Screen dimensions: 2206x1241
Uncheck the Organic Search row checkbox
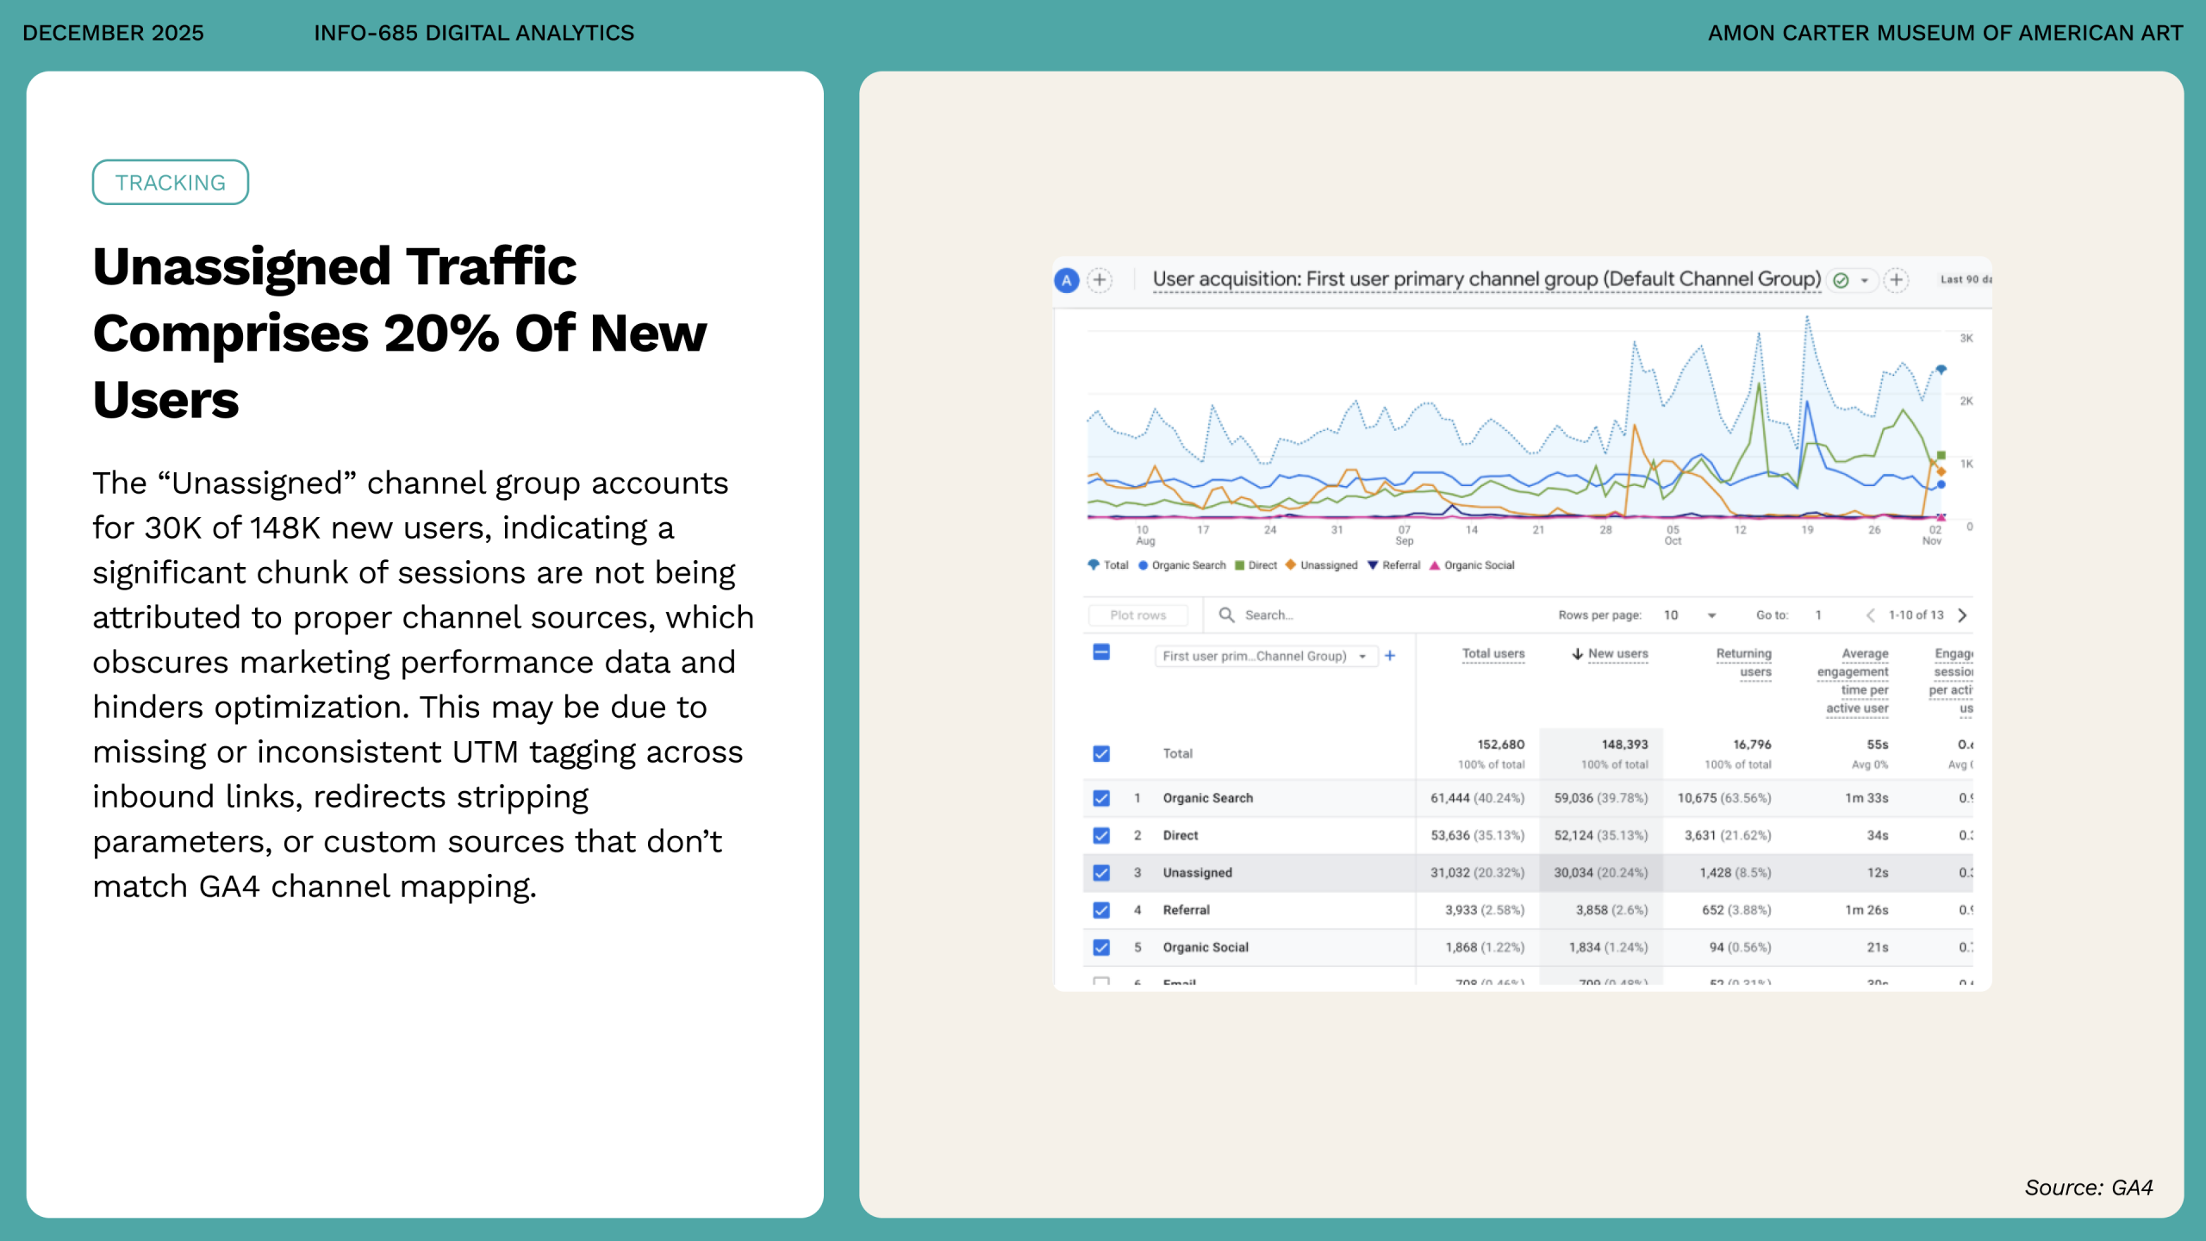(x=1101, y=798)
